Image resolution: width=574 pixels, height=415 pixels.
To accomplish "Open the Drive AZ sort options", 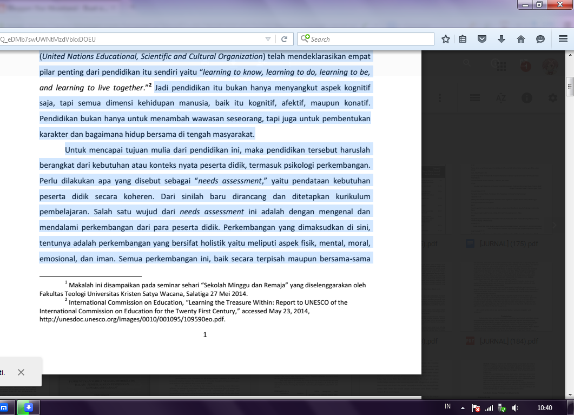I will coord(501,98).
